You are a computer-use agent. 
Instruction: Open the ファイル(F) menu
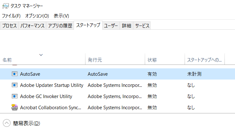pyautogui.click(x=11, y=16)
